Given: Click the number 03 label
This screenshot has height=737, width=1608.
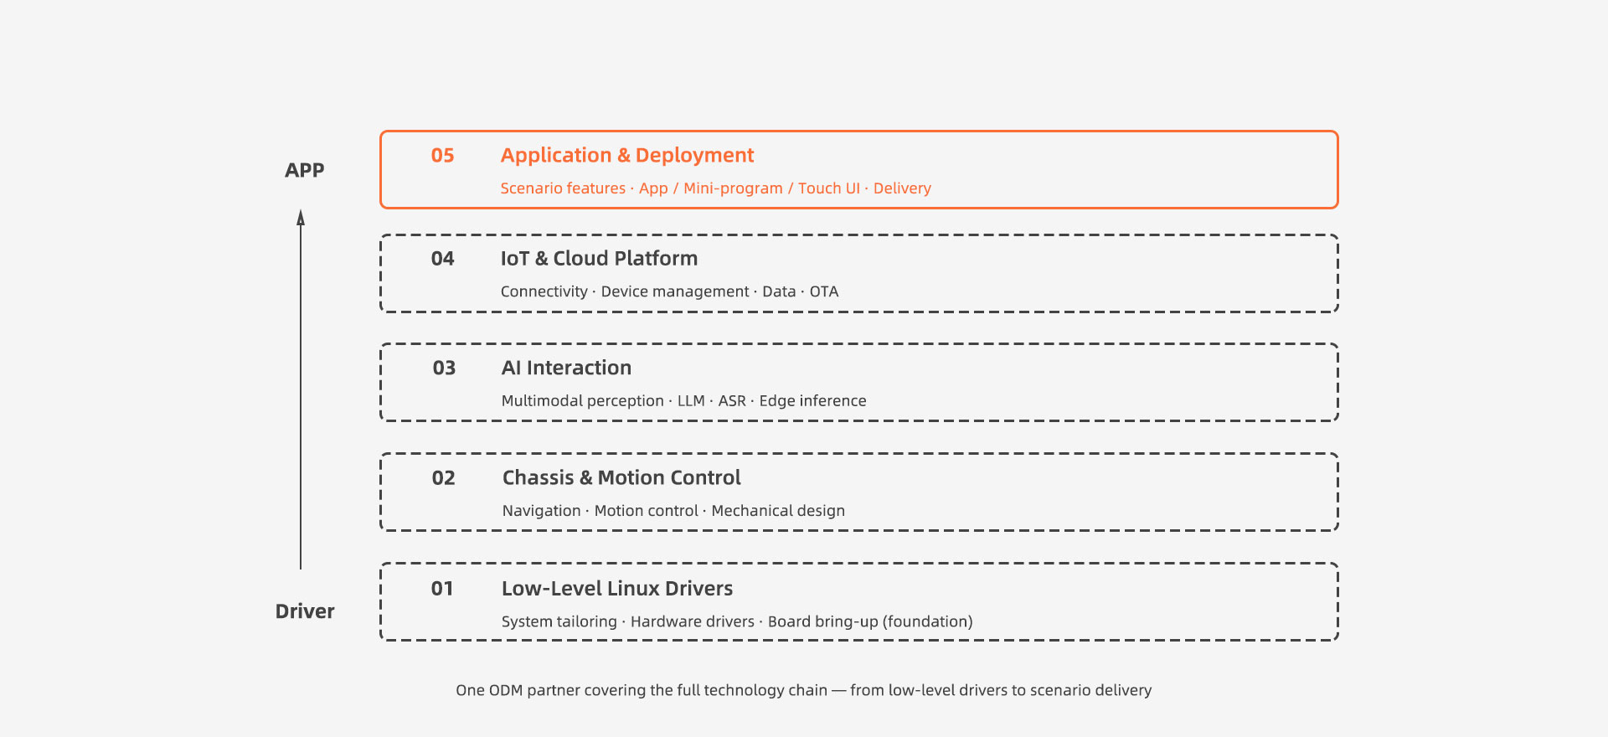Looking at the screenshot, I should click(444, 368).
